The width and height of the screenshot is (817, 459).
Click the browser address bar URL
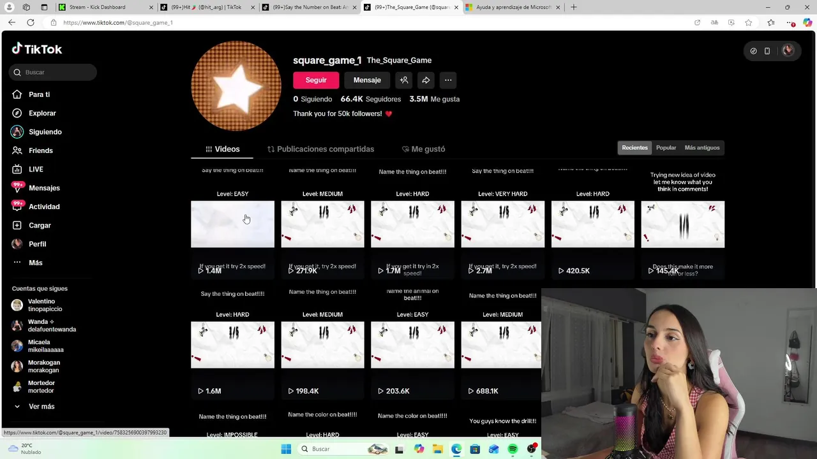[118, 23]
